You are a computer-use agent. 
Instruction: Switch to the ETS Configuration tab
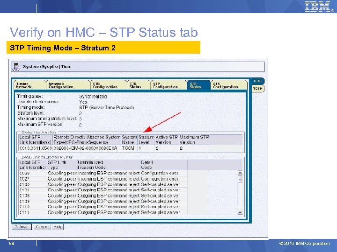point(229,85)
